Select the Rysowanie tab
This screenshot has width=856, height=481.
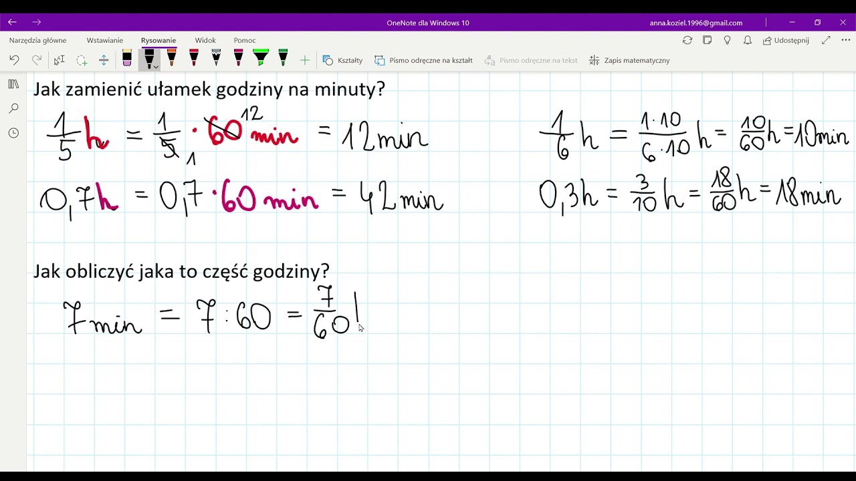[x=158, y=40]
